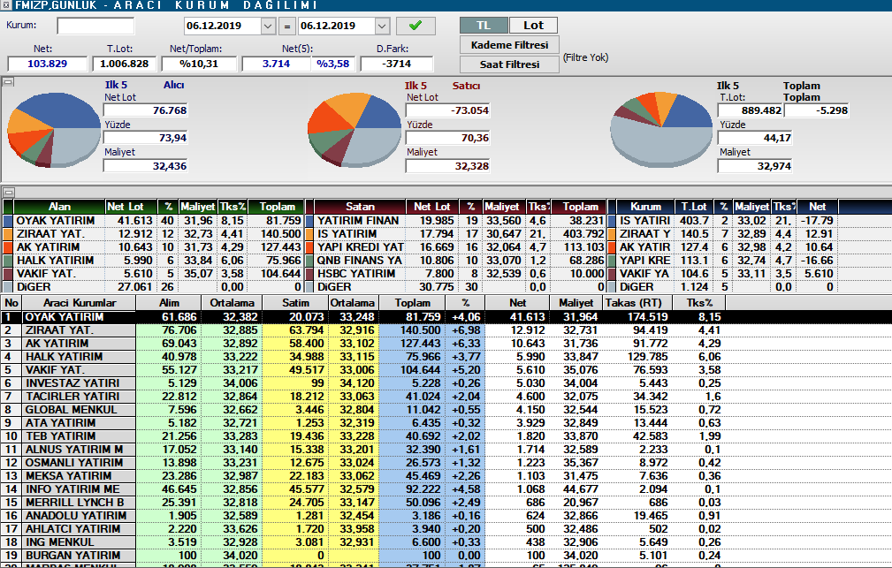Sort by the Kurum column header
The height and width of the screenshot is (568, 892).
[645, 207]
